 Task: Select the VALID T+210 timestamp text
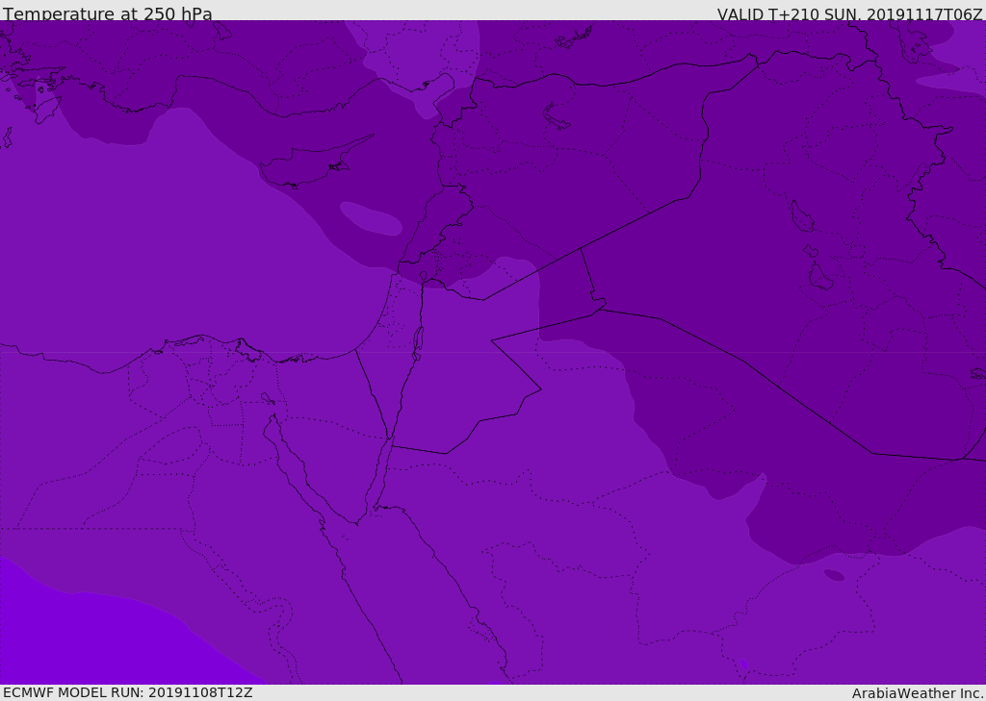(x=849, y=14)
